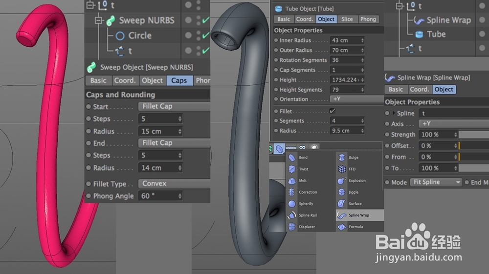Toggle the Circle enable checkmark
Screen dimensions: 489x274
[x=205, y=36]
